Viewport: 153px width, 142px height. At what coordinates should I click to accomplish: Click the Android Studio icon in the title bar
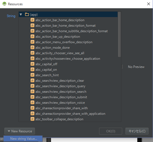tap(4, 4)
